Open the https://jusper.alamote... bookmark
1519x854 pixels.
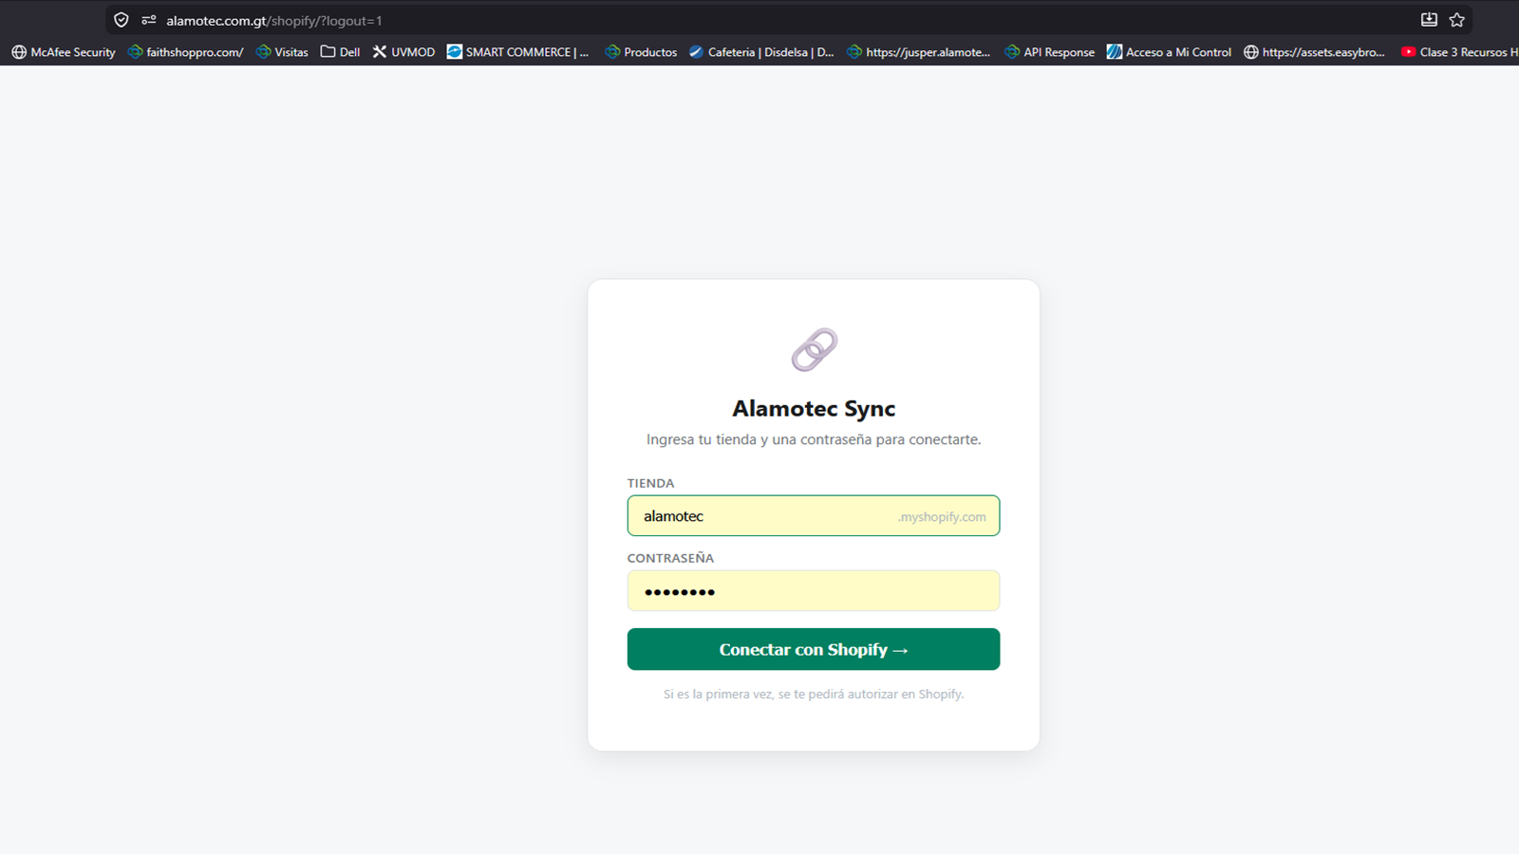click(x=919, y=52)
